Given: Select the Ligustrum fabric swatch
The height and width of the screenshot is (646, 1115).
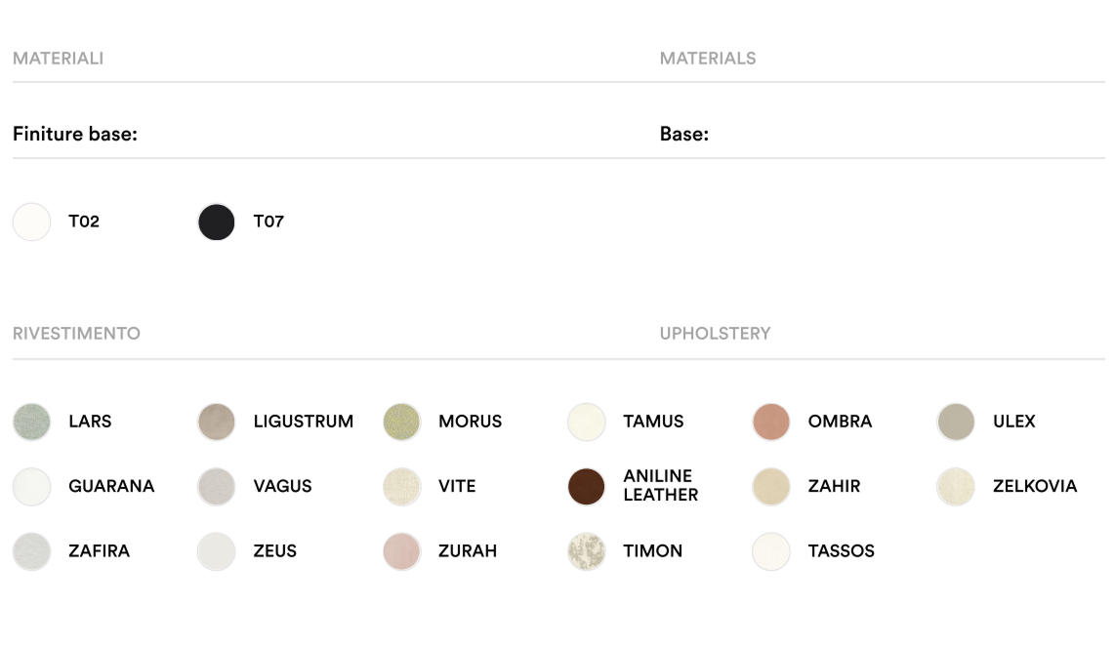Looking at the screenshot, I should point(216,423).
